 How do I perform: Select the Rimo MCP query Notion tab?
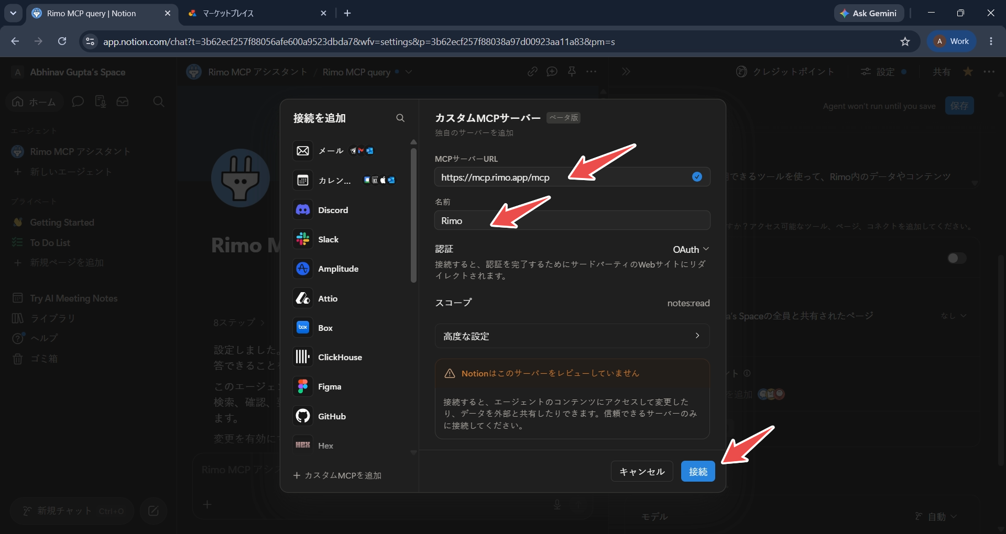tap(102, 13)
